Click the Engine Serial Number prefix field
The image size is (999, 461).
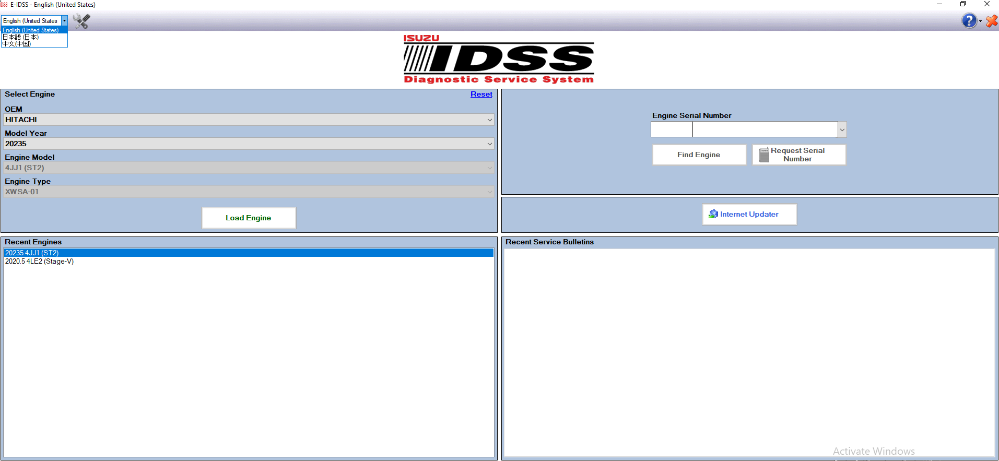click(671, 129)
